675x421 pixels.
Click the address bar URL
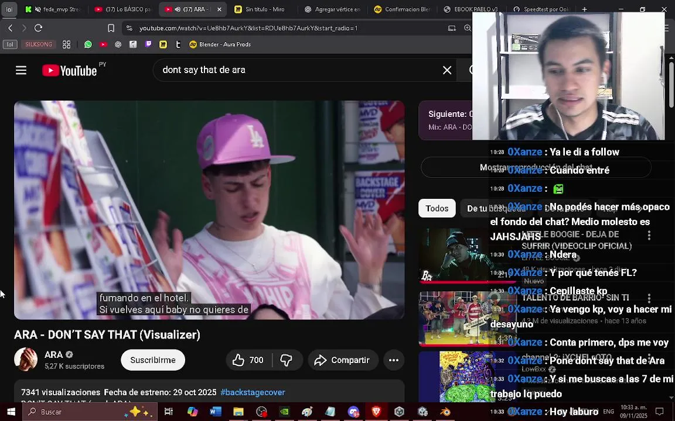(x=248, y=28)
